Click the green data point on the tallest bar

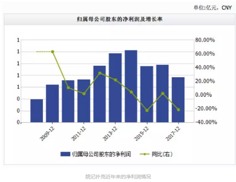[x=131, y=92]
